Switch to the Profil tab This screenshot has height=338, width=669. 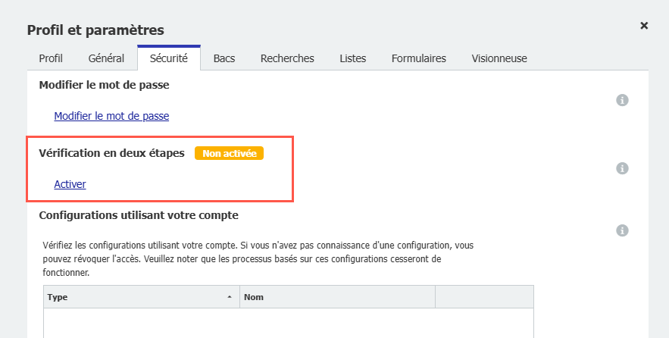click(x=51, y=58)
